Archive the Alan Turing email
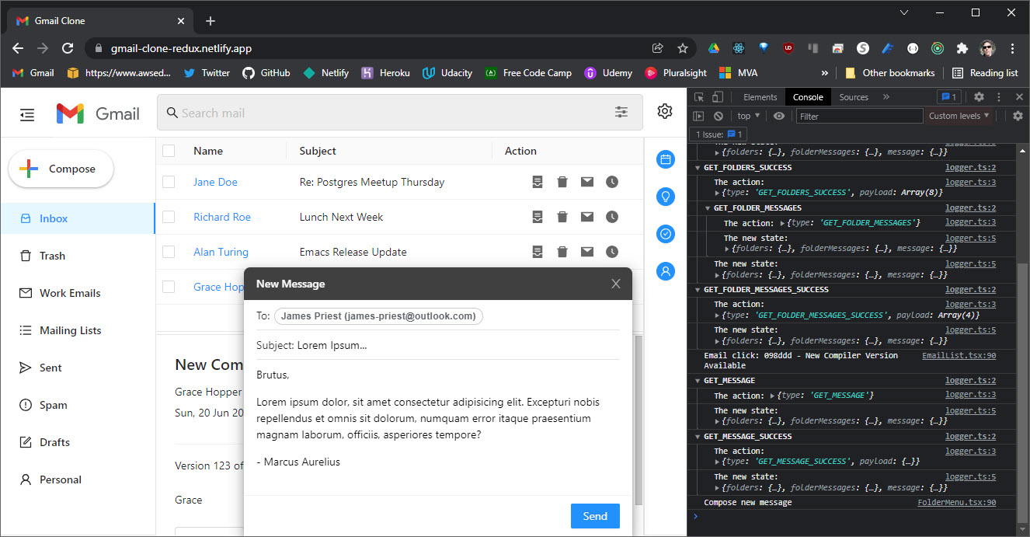The height and width of the screenshot is (537, 1030). click(x=537, y=252)
